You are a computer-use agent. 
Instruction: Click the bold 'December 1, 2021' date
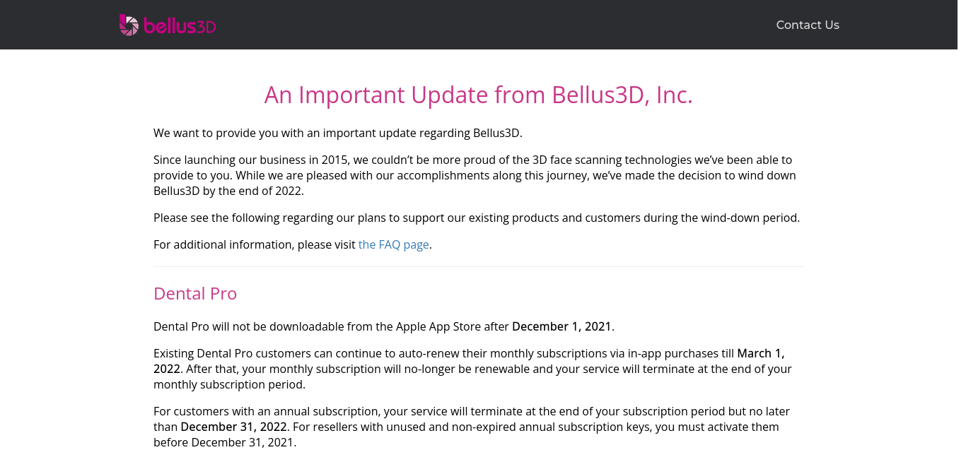(561, 326)
